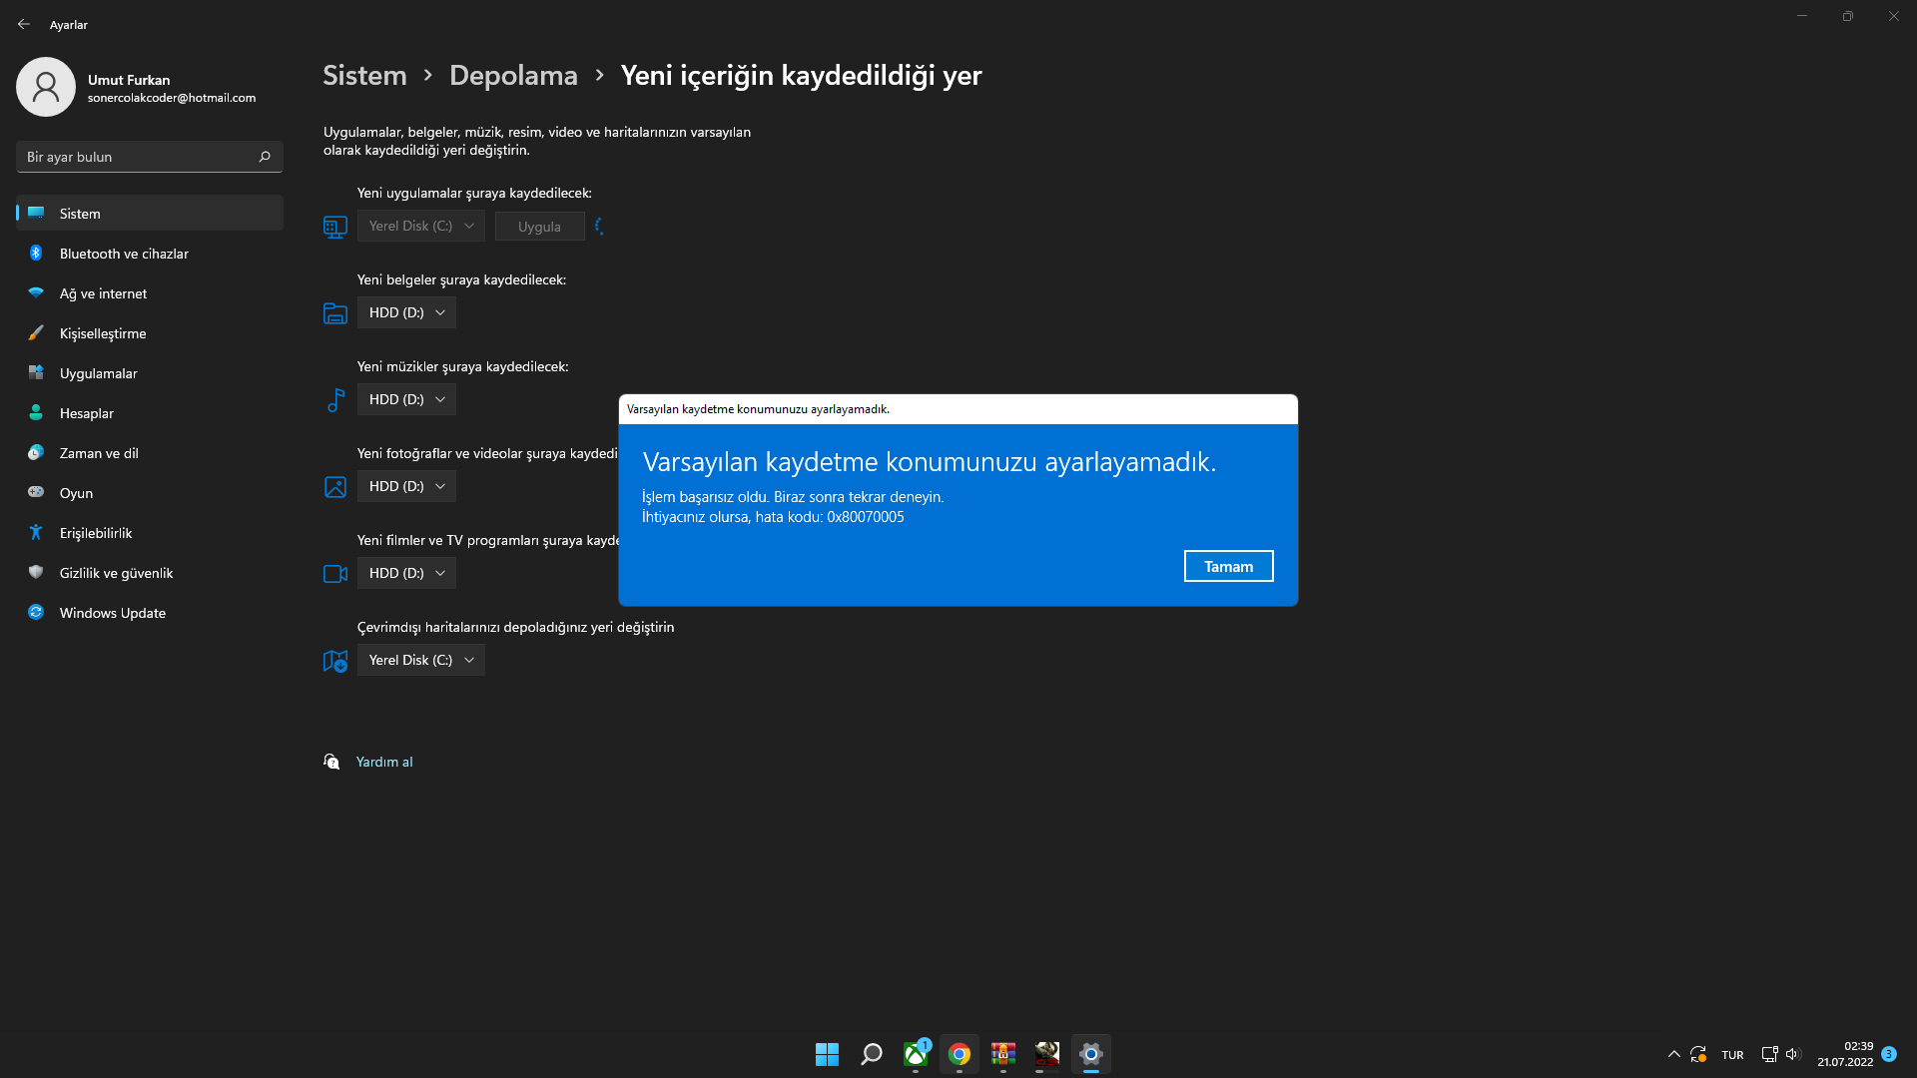The height and width of the screenshot is (1078, 1917).
Task: Expand movies and TV HDD (D:) dropdown
Action: [406, 573]
